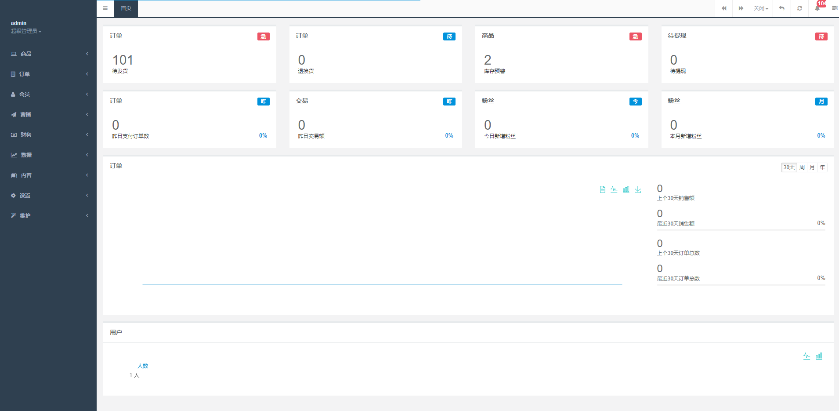Expand 商品 menu chevron

coord(87,54)
